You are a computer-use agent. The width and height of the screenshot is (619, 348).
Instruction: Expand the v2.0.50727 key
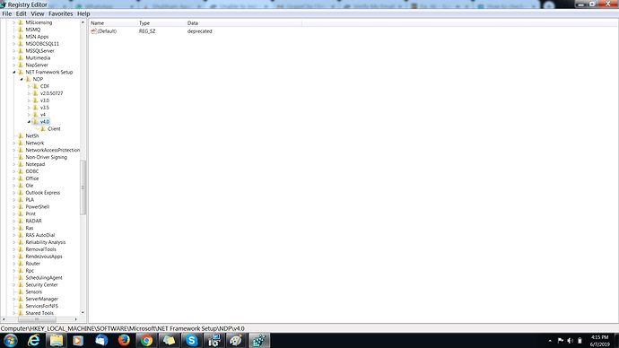pyautogui.click(x=29, y=93)
